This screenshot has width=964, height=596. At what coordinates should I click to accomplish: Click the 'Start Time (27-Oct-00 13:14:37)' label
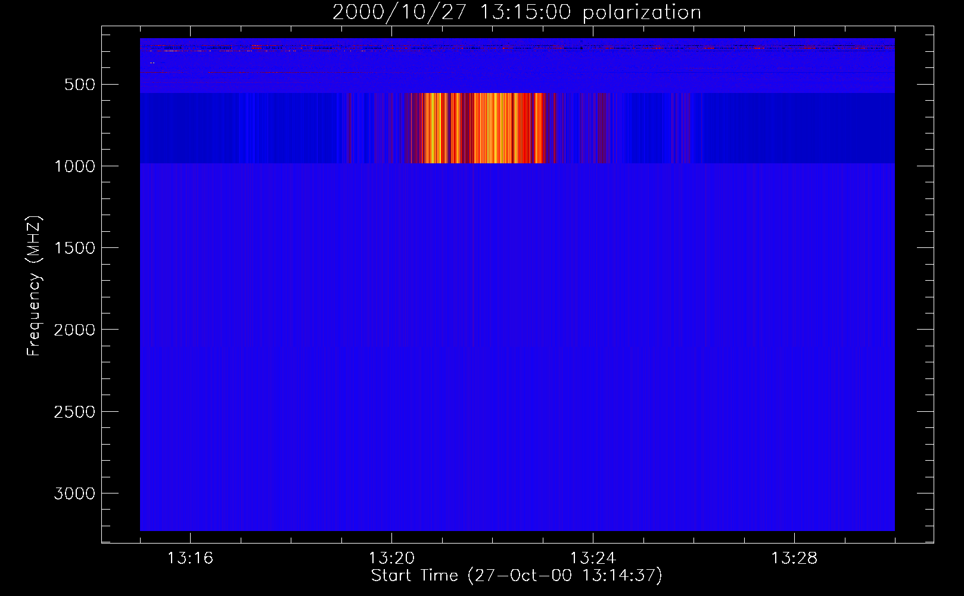click(x=517, y=576)
